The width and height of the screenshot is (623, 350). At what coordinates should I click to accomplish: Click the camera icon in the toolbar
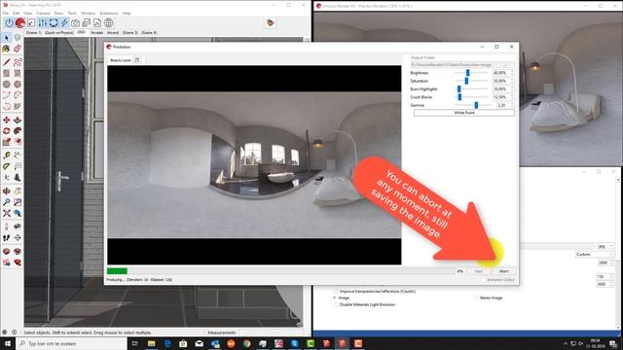click(75, 23)
